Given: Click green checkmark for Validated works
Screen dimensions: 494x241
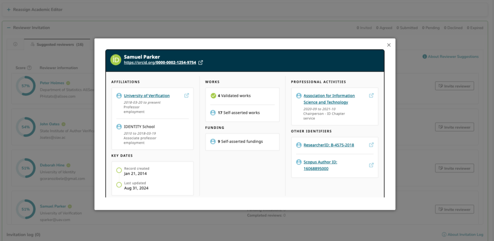Looking at the screenshot, I should coord(213,96).
